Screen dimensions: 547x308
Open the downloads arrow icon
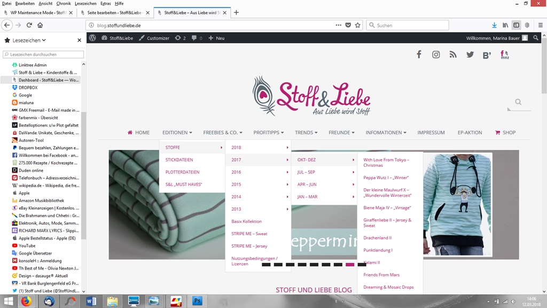click(x=494, y=25)
